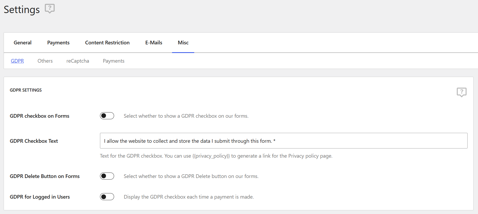
Task: Select the Misc tab
Action: pos(183,43)
